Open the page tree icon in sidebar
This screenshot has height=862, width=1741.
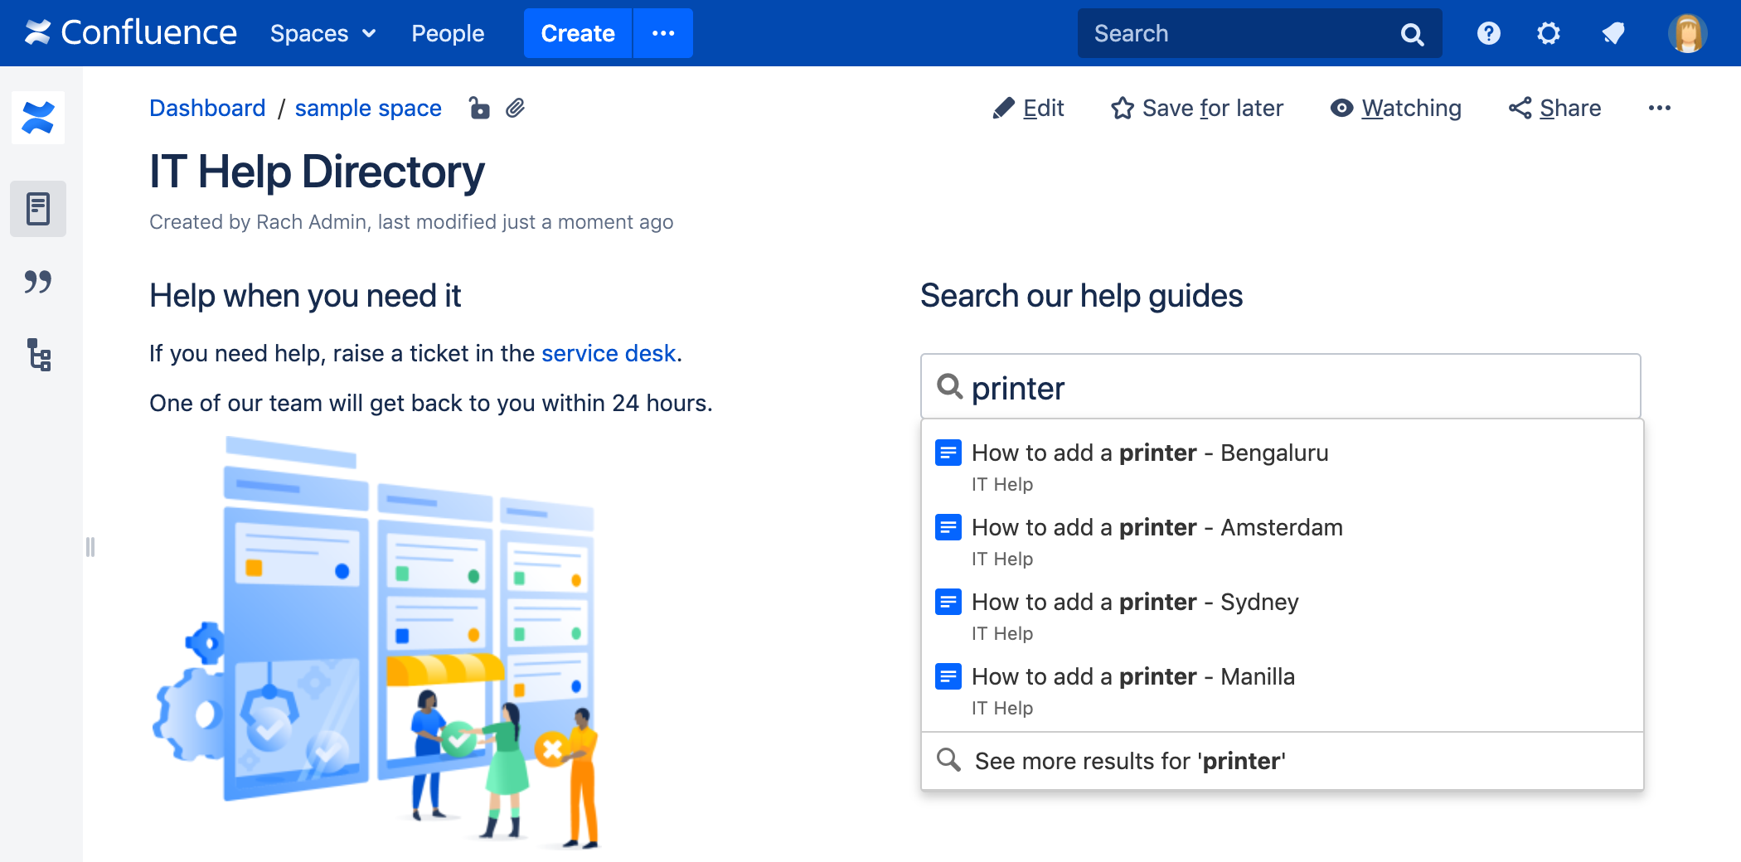coord(38,355)
